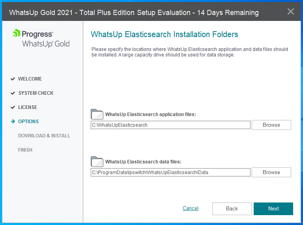Click the folder icon beside application files
The image size is (303, 225).
tap(97, 114)
